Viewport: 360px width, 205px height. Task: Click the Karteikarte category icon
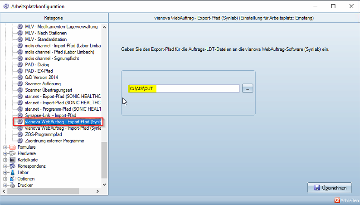coord(13,160)
